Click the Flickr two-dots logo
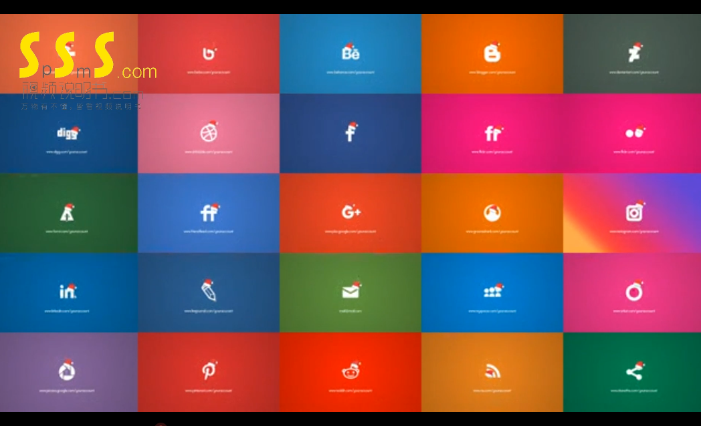Viewport: 701px width, 426px height. [635, 132]
